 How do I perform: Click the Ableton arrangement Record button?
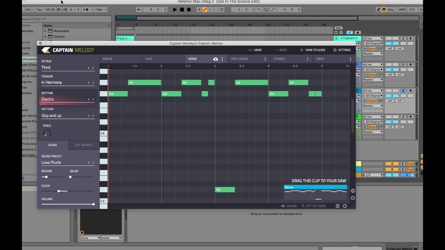click(x=189, y=9)
